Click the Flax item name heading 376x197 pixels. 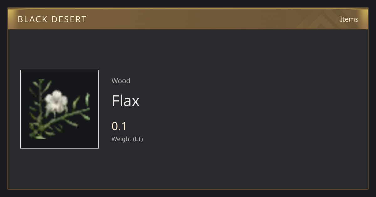[x=126, y=101]
